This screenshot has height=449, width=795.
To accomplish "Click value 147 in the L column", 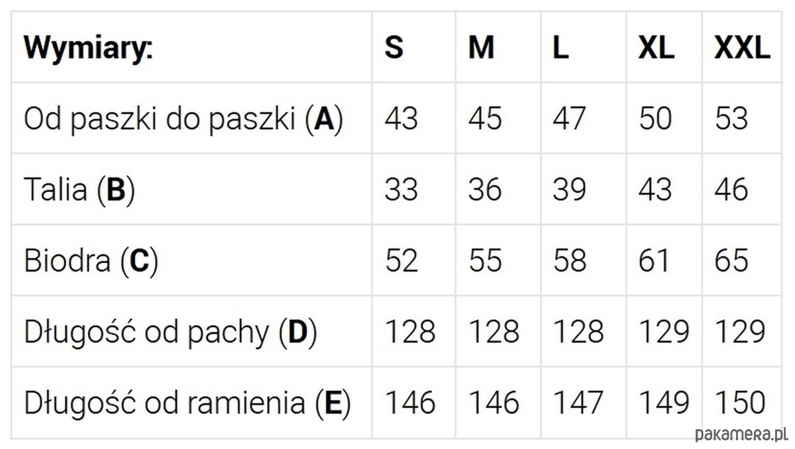I will [578, 403].
